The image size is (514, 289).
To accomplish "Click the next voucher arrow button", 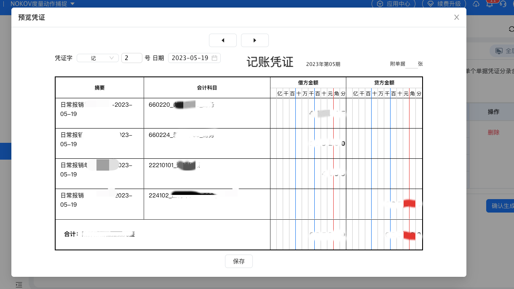I will [x=255, y=40].
